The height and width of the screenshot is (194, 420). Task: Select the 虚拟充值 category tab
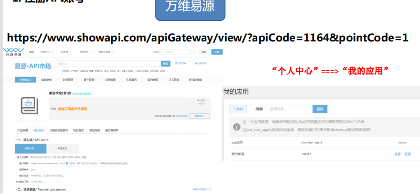tap(153, 80)
